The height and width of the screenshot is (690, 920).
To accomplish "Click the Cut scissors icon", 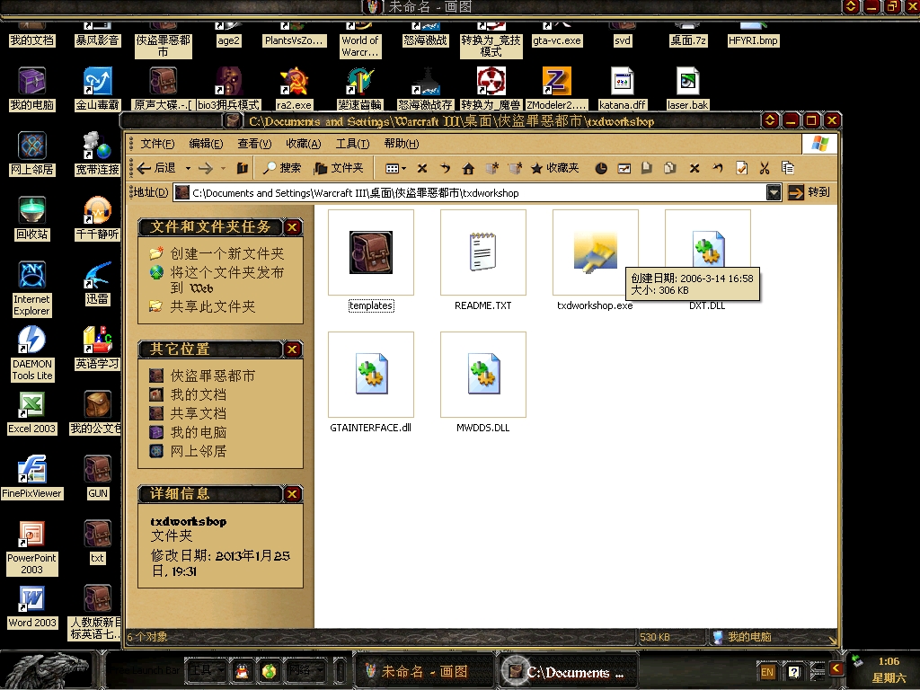I will (x=764, y=168).
